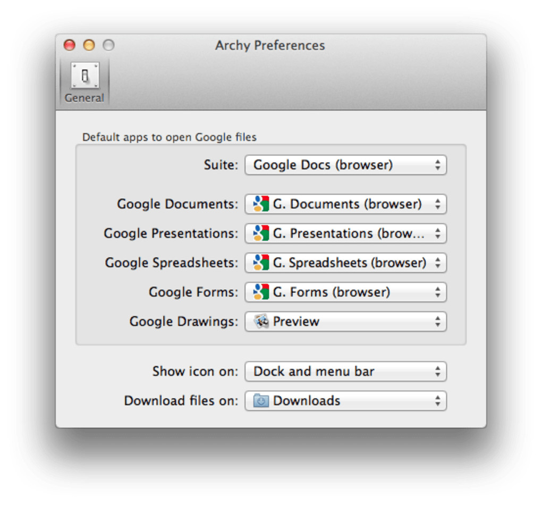Click the Google icon in Documents dropdown
The width and height of the screenshot is (542, 505).
pyautogui.click(x=261, y=204)
